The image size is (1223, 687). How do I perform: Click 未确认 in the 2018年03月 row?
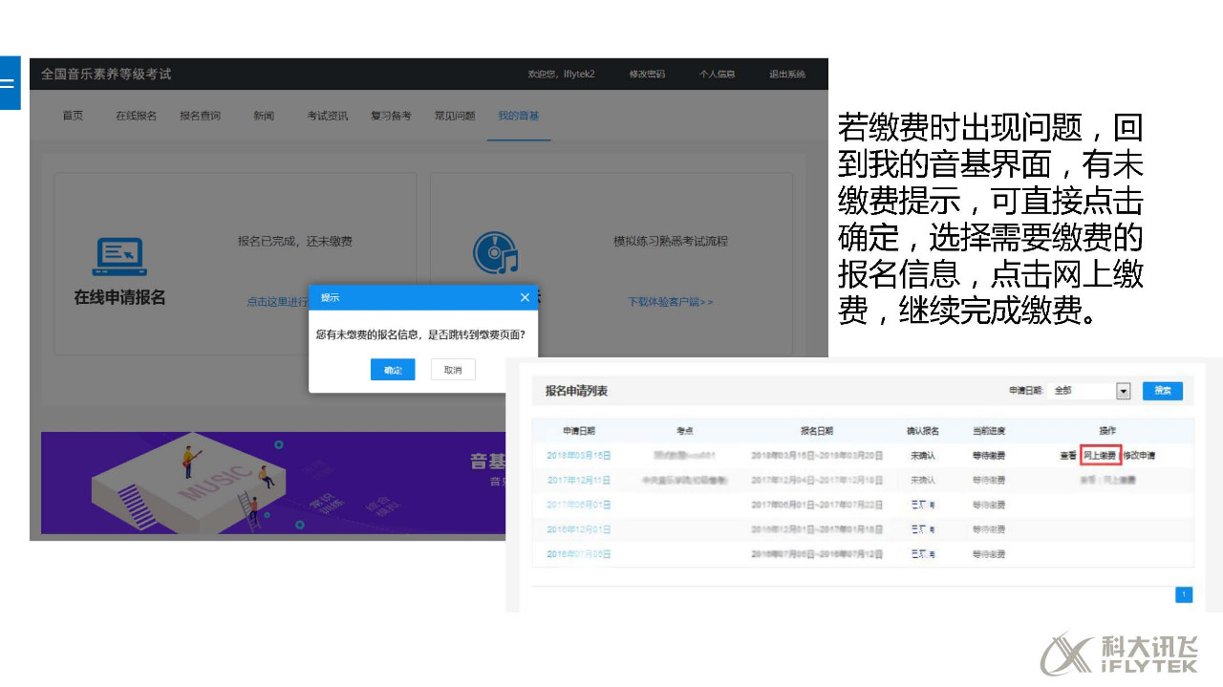tap(923, 456)
